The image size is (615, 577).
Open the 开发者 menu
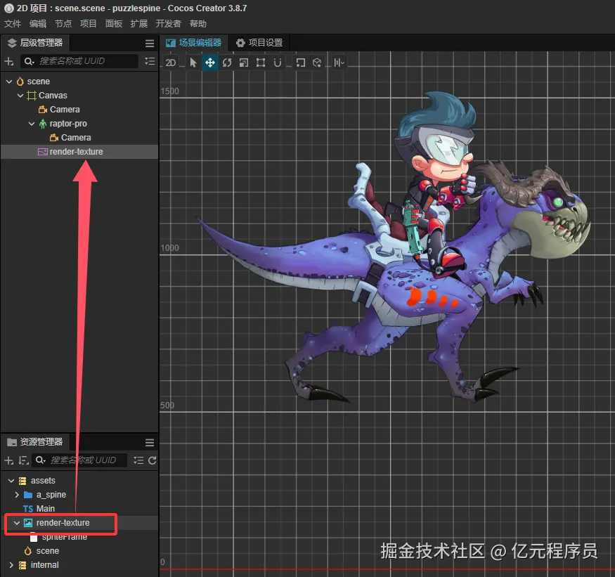pos(168,23)
